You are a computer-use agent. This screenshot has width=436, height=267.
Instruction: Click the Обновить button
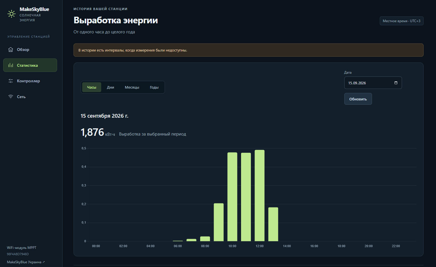358,99
